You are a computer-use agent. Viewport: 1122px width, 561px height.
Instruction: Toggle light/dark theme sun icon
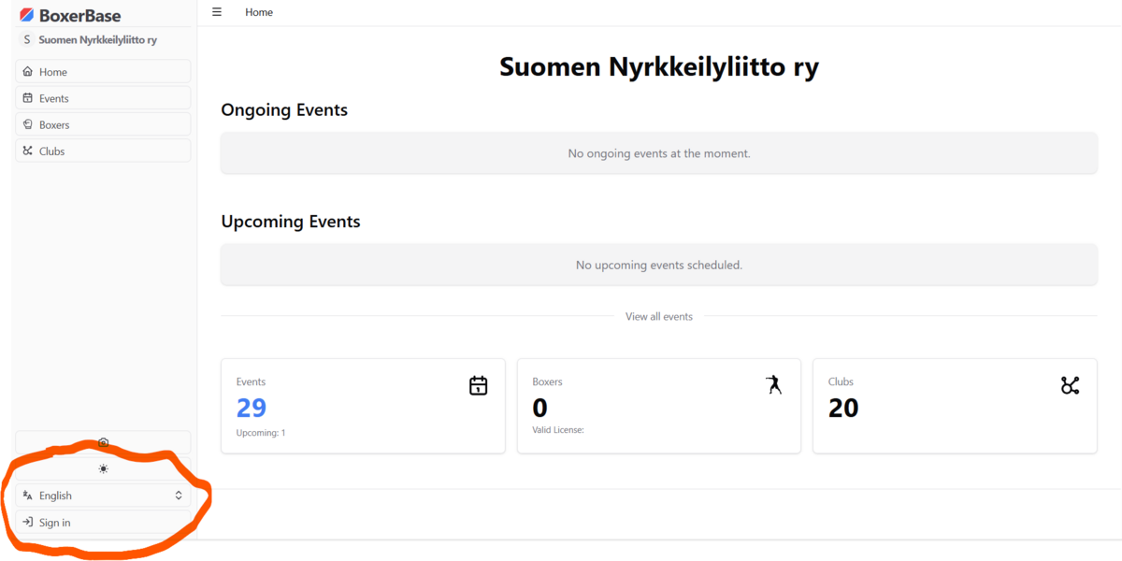[103, 468]
